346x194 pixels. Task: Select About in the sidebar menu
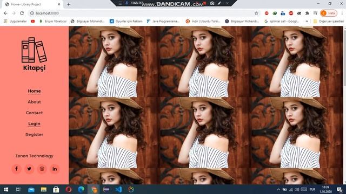pyautogui.click(x=34, y=102)
